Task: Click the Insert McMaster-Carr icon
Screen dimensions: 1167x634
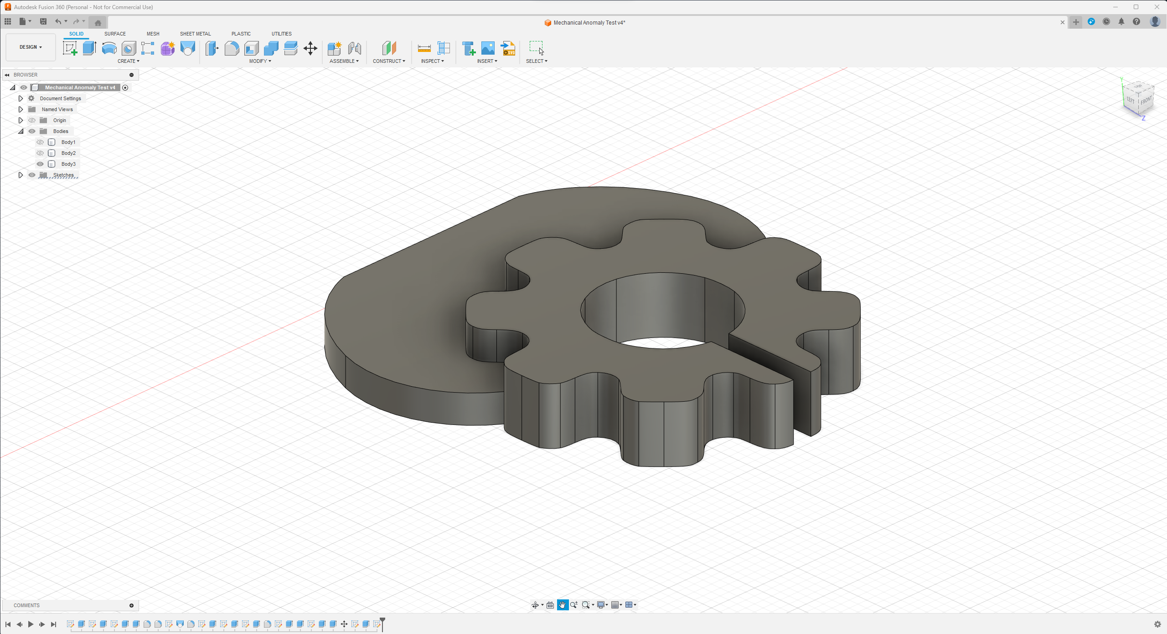Action: click(469, 48)
